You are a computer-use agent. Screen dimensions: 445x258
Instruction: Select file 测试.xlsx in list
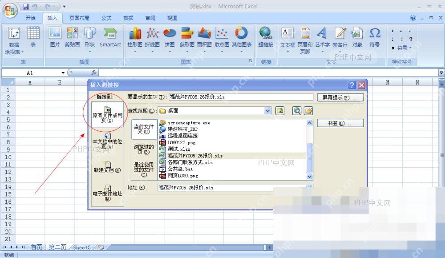[179, 149]
